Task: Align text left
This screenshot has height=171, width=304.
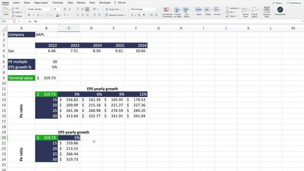Action: (x=78, y=15)
